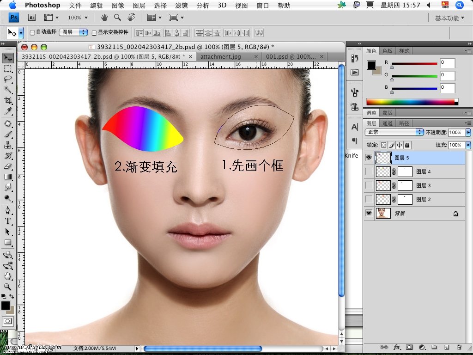Open the Spotlight search icon
This screenshot has height=355, width=473.
460,5
